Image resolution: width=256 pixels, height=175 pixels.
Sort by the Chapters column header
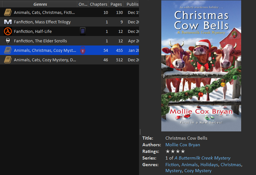[98, 4]
